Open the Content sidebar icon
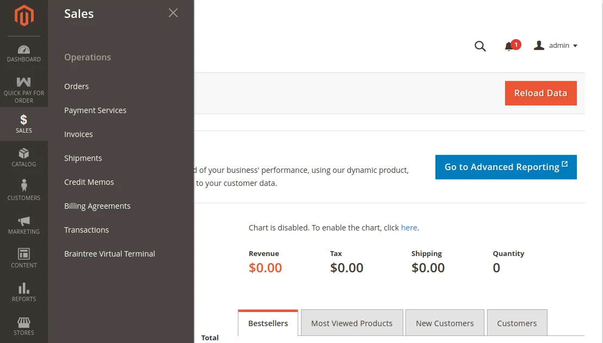Viewport: 603px width, 343px height. click(24, 258)
